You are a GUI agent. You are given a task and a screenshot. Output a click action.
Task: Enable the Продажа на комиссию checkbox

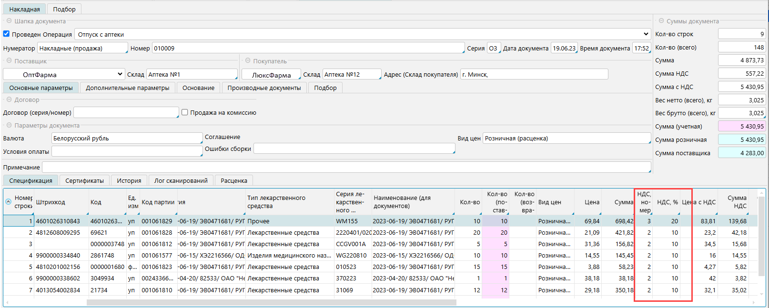(x=185, y=112)
